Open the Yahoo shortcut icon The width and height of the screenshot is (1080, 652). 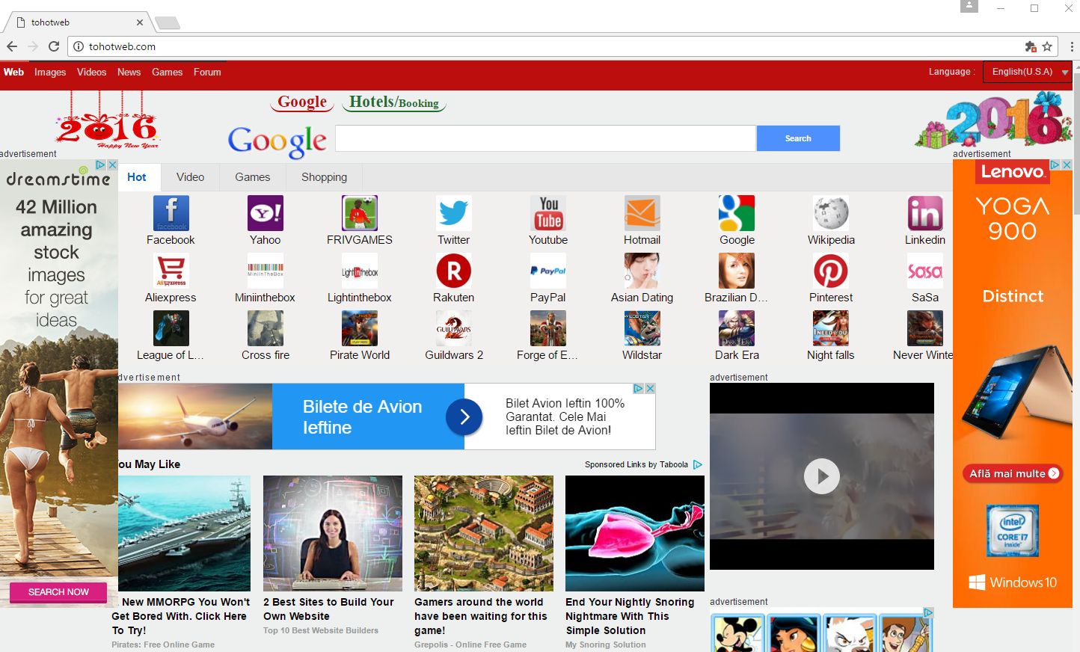pos(266,213)
